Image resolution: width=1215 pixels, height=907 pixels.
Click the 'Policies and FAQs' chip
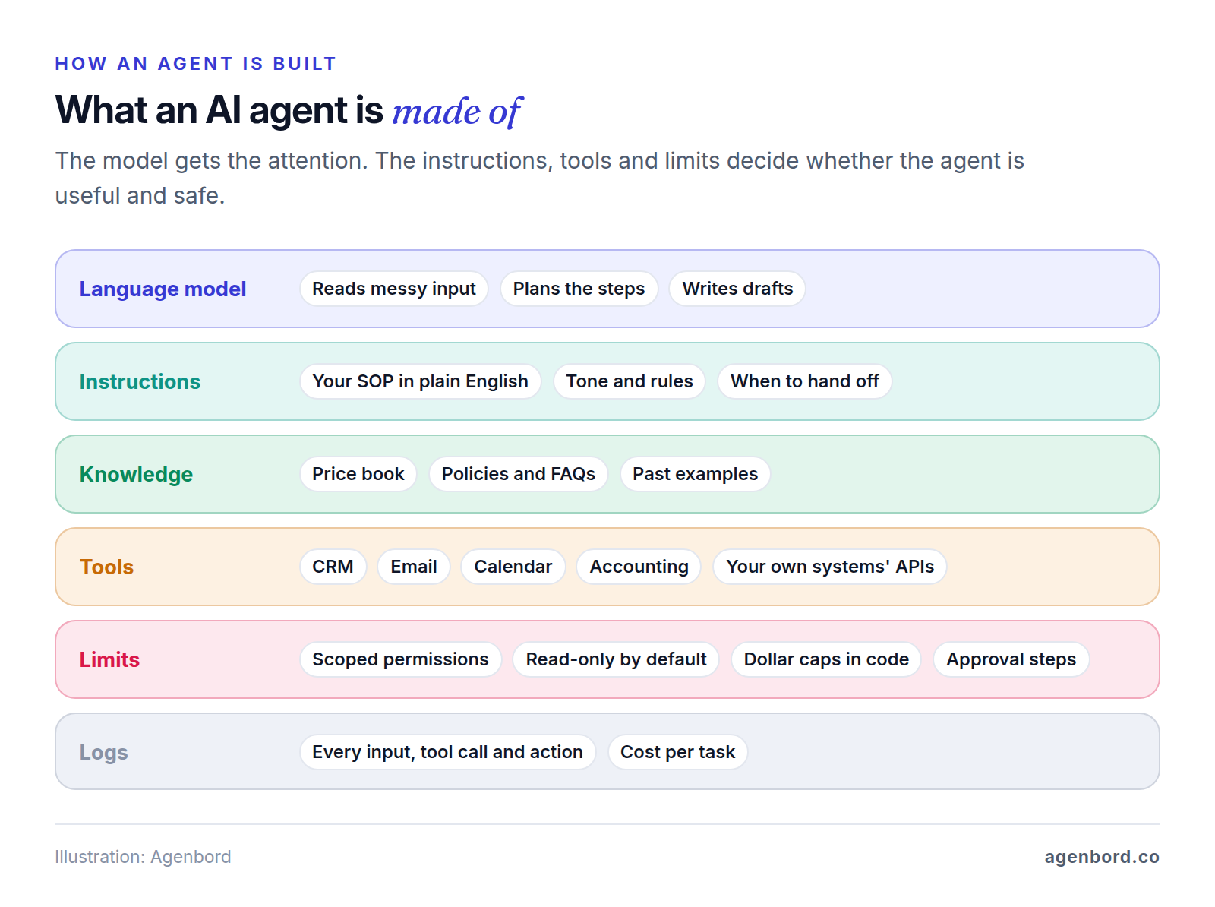[519, 474]
